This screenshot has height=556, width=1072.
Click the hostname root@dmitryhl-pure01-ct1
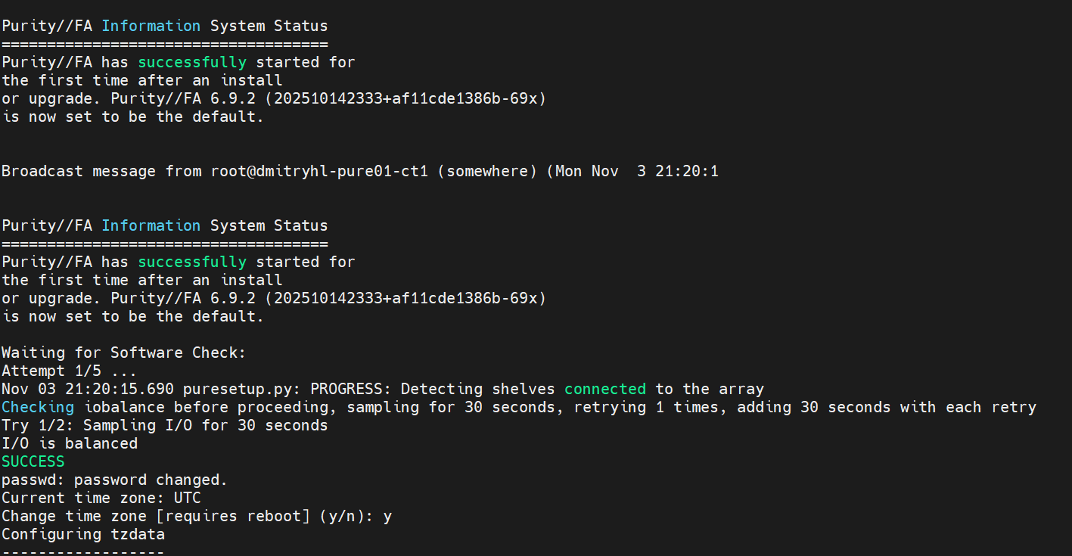click(x=319, y=171)
